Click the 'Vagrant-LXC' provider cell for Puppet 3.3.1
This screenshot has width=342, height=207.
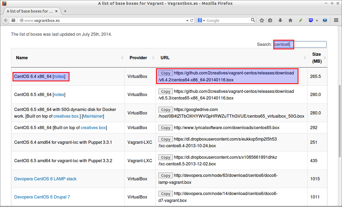tap(140, 142)
